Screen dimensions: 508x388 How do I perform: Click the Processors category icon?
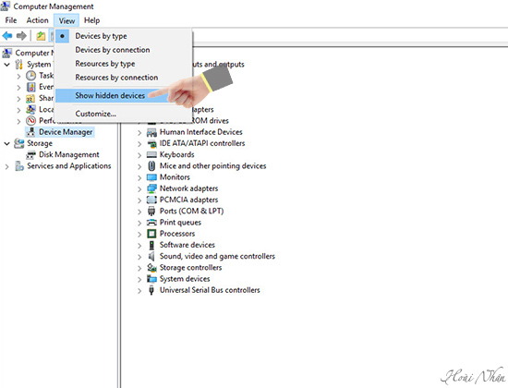pyautogui.click(x=151, y=234)
